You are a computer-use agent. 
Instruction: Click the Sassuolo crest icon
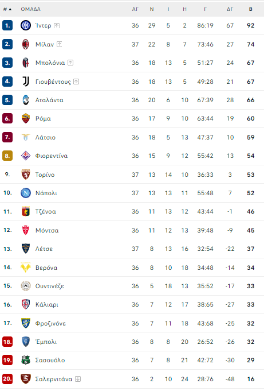click(x=26, y=360)
